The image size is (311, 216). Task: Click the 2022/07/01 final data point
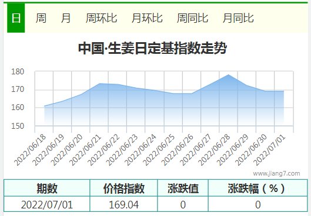[284, 91]
